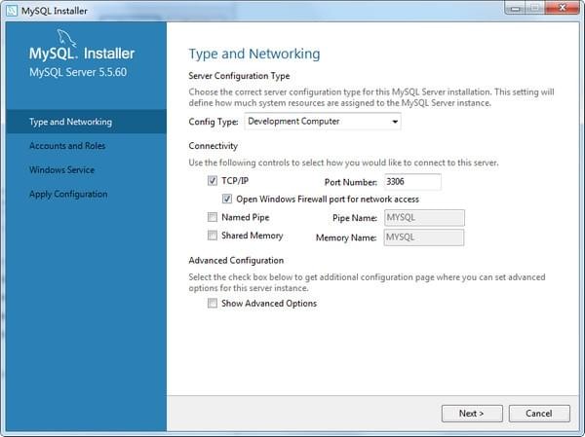The width and height of the screenshot is (585, 437).
Task: Click the MySQL Installer title bar icon
Action: coord(12,12)
